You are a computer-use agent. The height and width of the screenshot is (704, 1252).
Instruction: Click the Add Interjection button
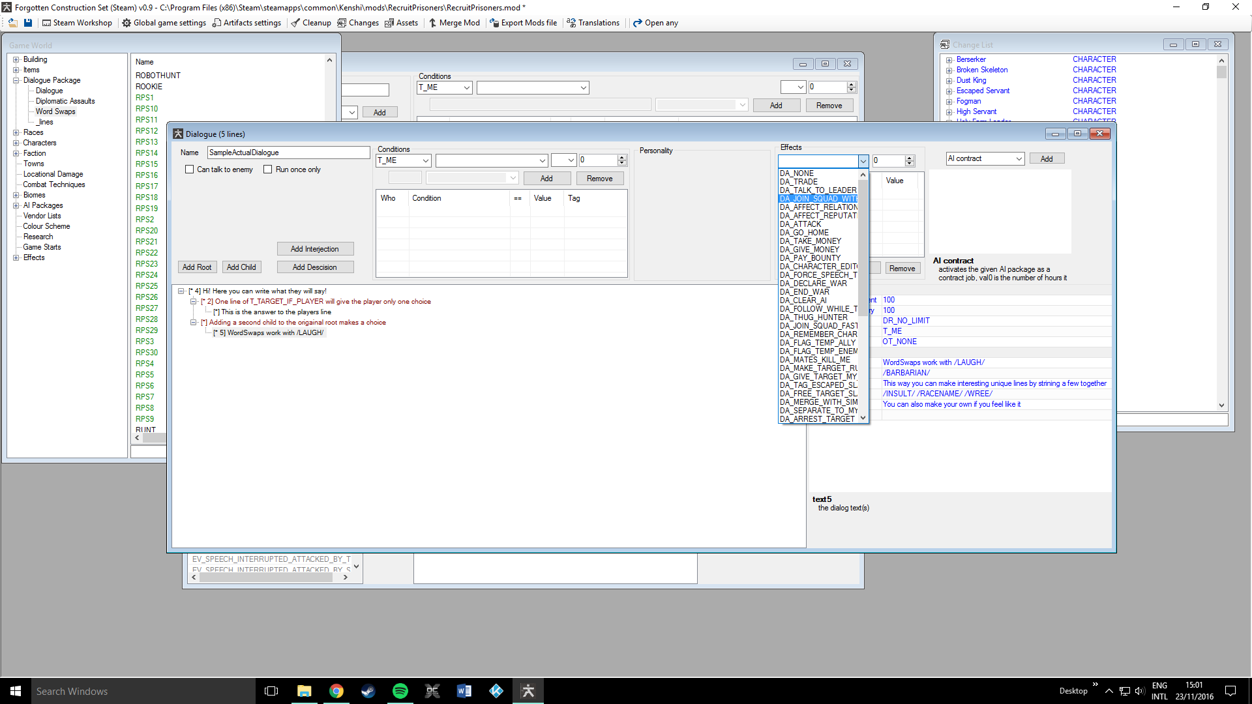click(315, 249)
